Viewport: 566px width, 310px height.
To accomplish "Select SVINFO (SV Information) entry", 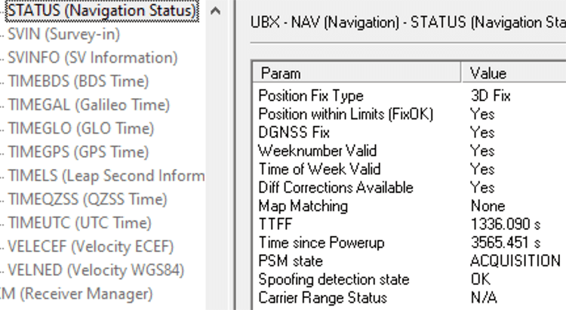I will 92,58.
